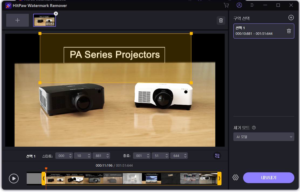Open the AI 모델 removal mode dropdown
The width and height of the screenshot is (300, 192).
pyautogui.click(x=264, y=137)
